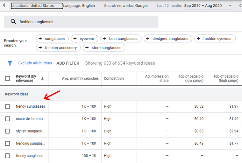Check the 'oscar de la renta' row checkbox
242x163 pixels.
coord(7,119)
